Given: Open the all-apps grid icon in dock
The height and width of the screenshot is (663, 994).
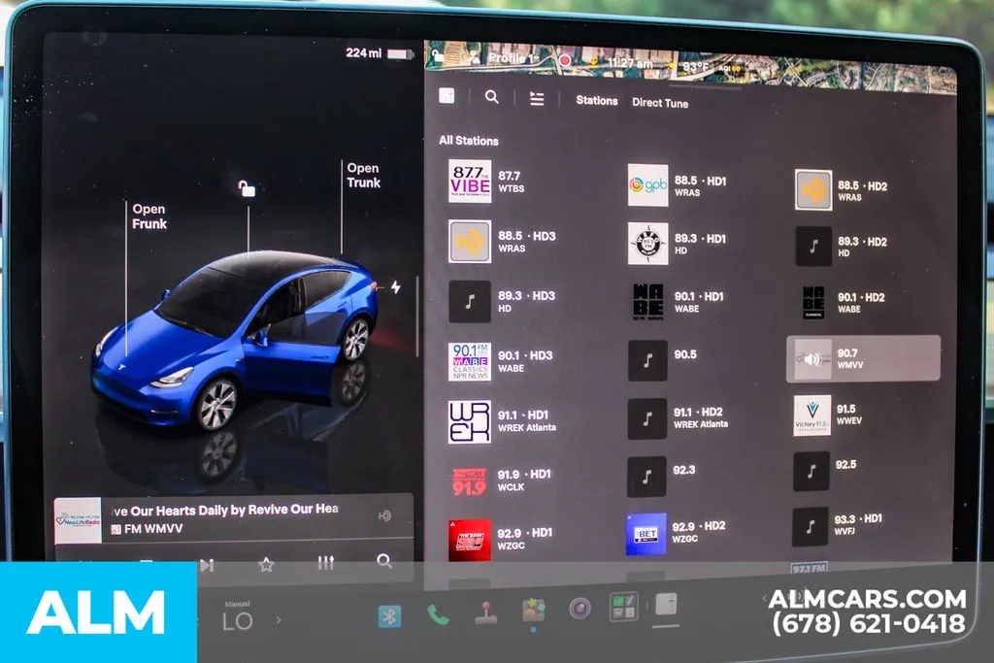Looking at the screenshot, I should pos(624,606).
